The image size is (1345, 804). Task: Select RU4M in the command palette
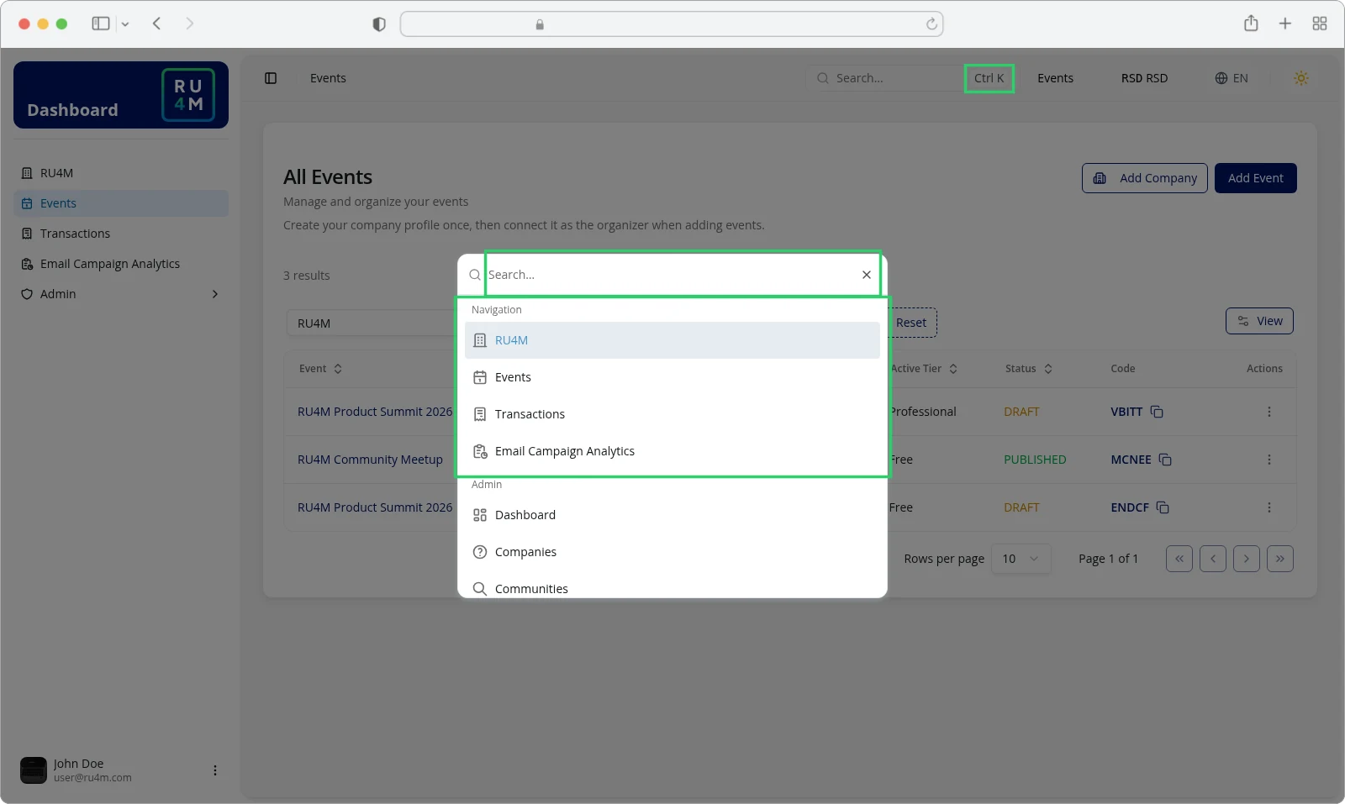[672, 340]
